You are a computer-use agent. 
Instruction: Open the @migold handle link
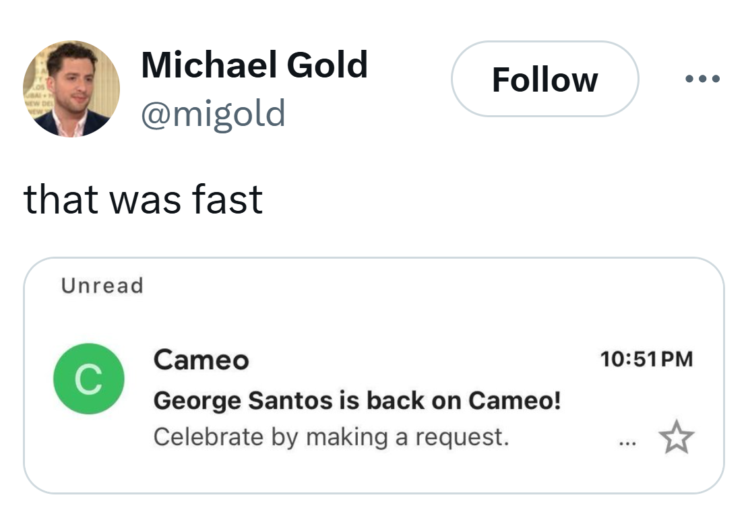coord(213,113)
